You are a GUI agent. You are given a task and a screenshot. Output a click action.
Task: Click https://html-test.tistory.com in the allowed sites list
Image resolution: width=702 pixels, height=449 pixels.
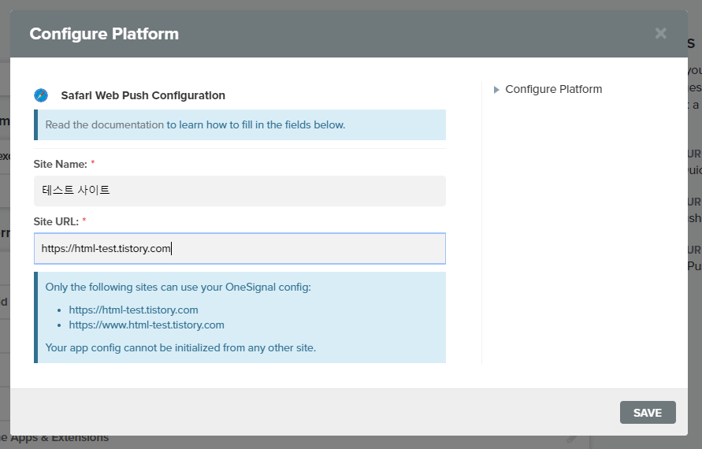pyautogui.click(x=133, y=310)
